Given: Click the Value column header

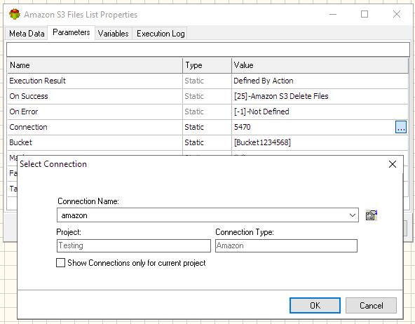Looking at the screenshot, I should 320,65.
